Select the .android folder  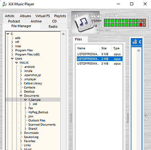[x=29, y=67]
